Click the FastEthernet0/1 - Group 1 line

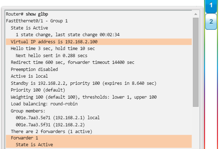(x=37, y=21)
